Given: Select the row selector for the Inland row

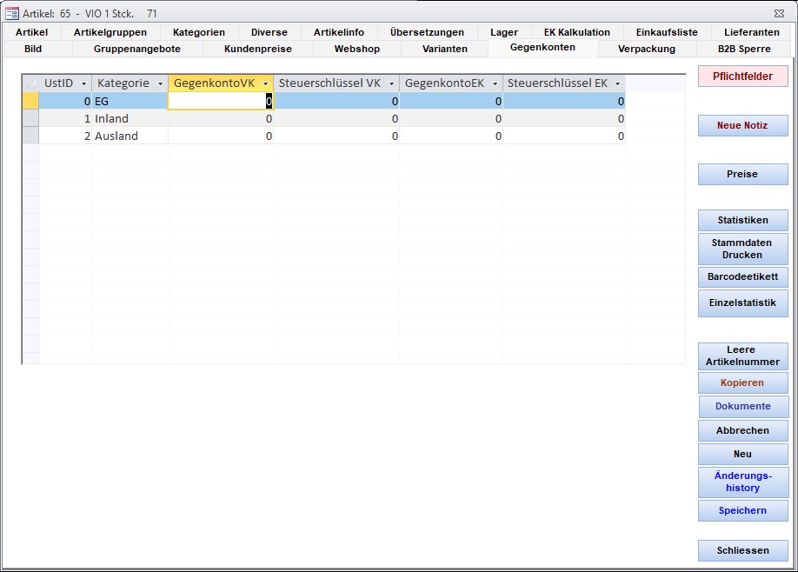Looking at the screenshot, I should (x=30, y=118).
